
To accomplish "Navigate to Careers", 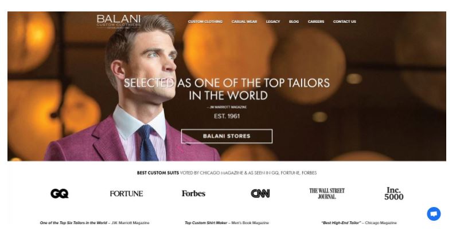I will coord(316,22).
